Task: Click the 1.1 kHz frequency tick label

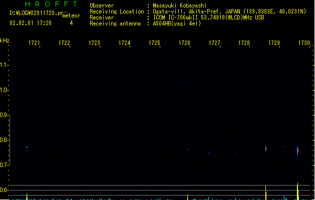Action: click(4, 65)
